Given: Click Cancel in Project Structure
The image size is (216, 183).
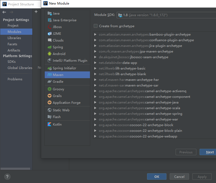Looking at the screenshot, I should [179, 177].
